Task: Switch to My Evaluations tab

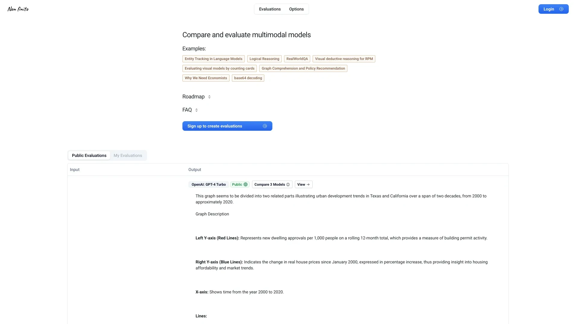Action: 128,155
